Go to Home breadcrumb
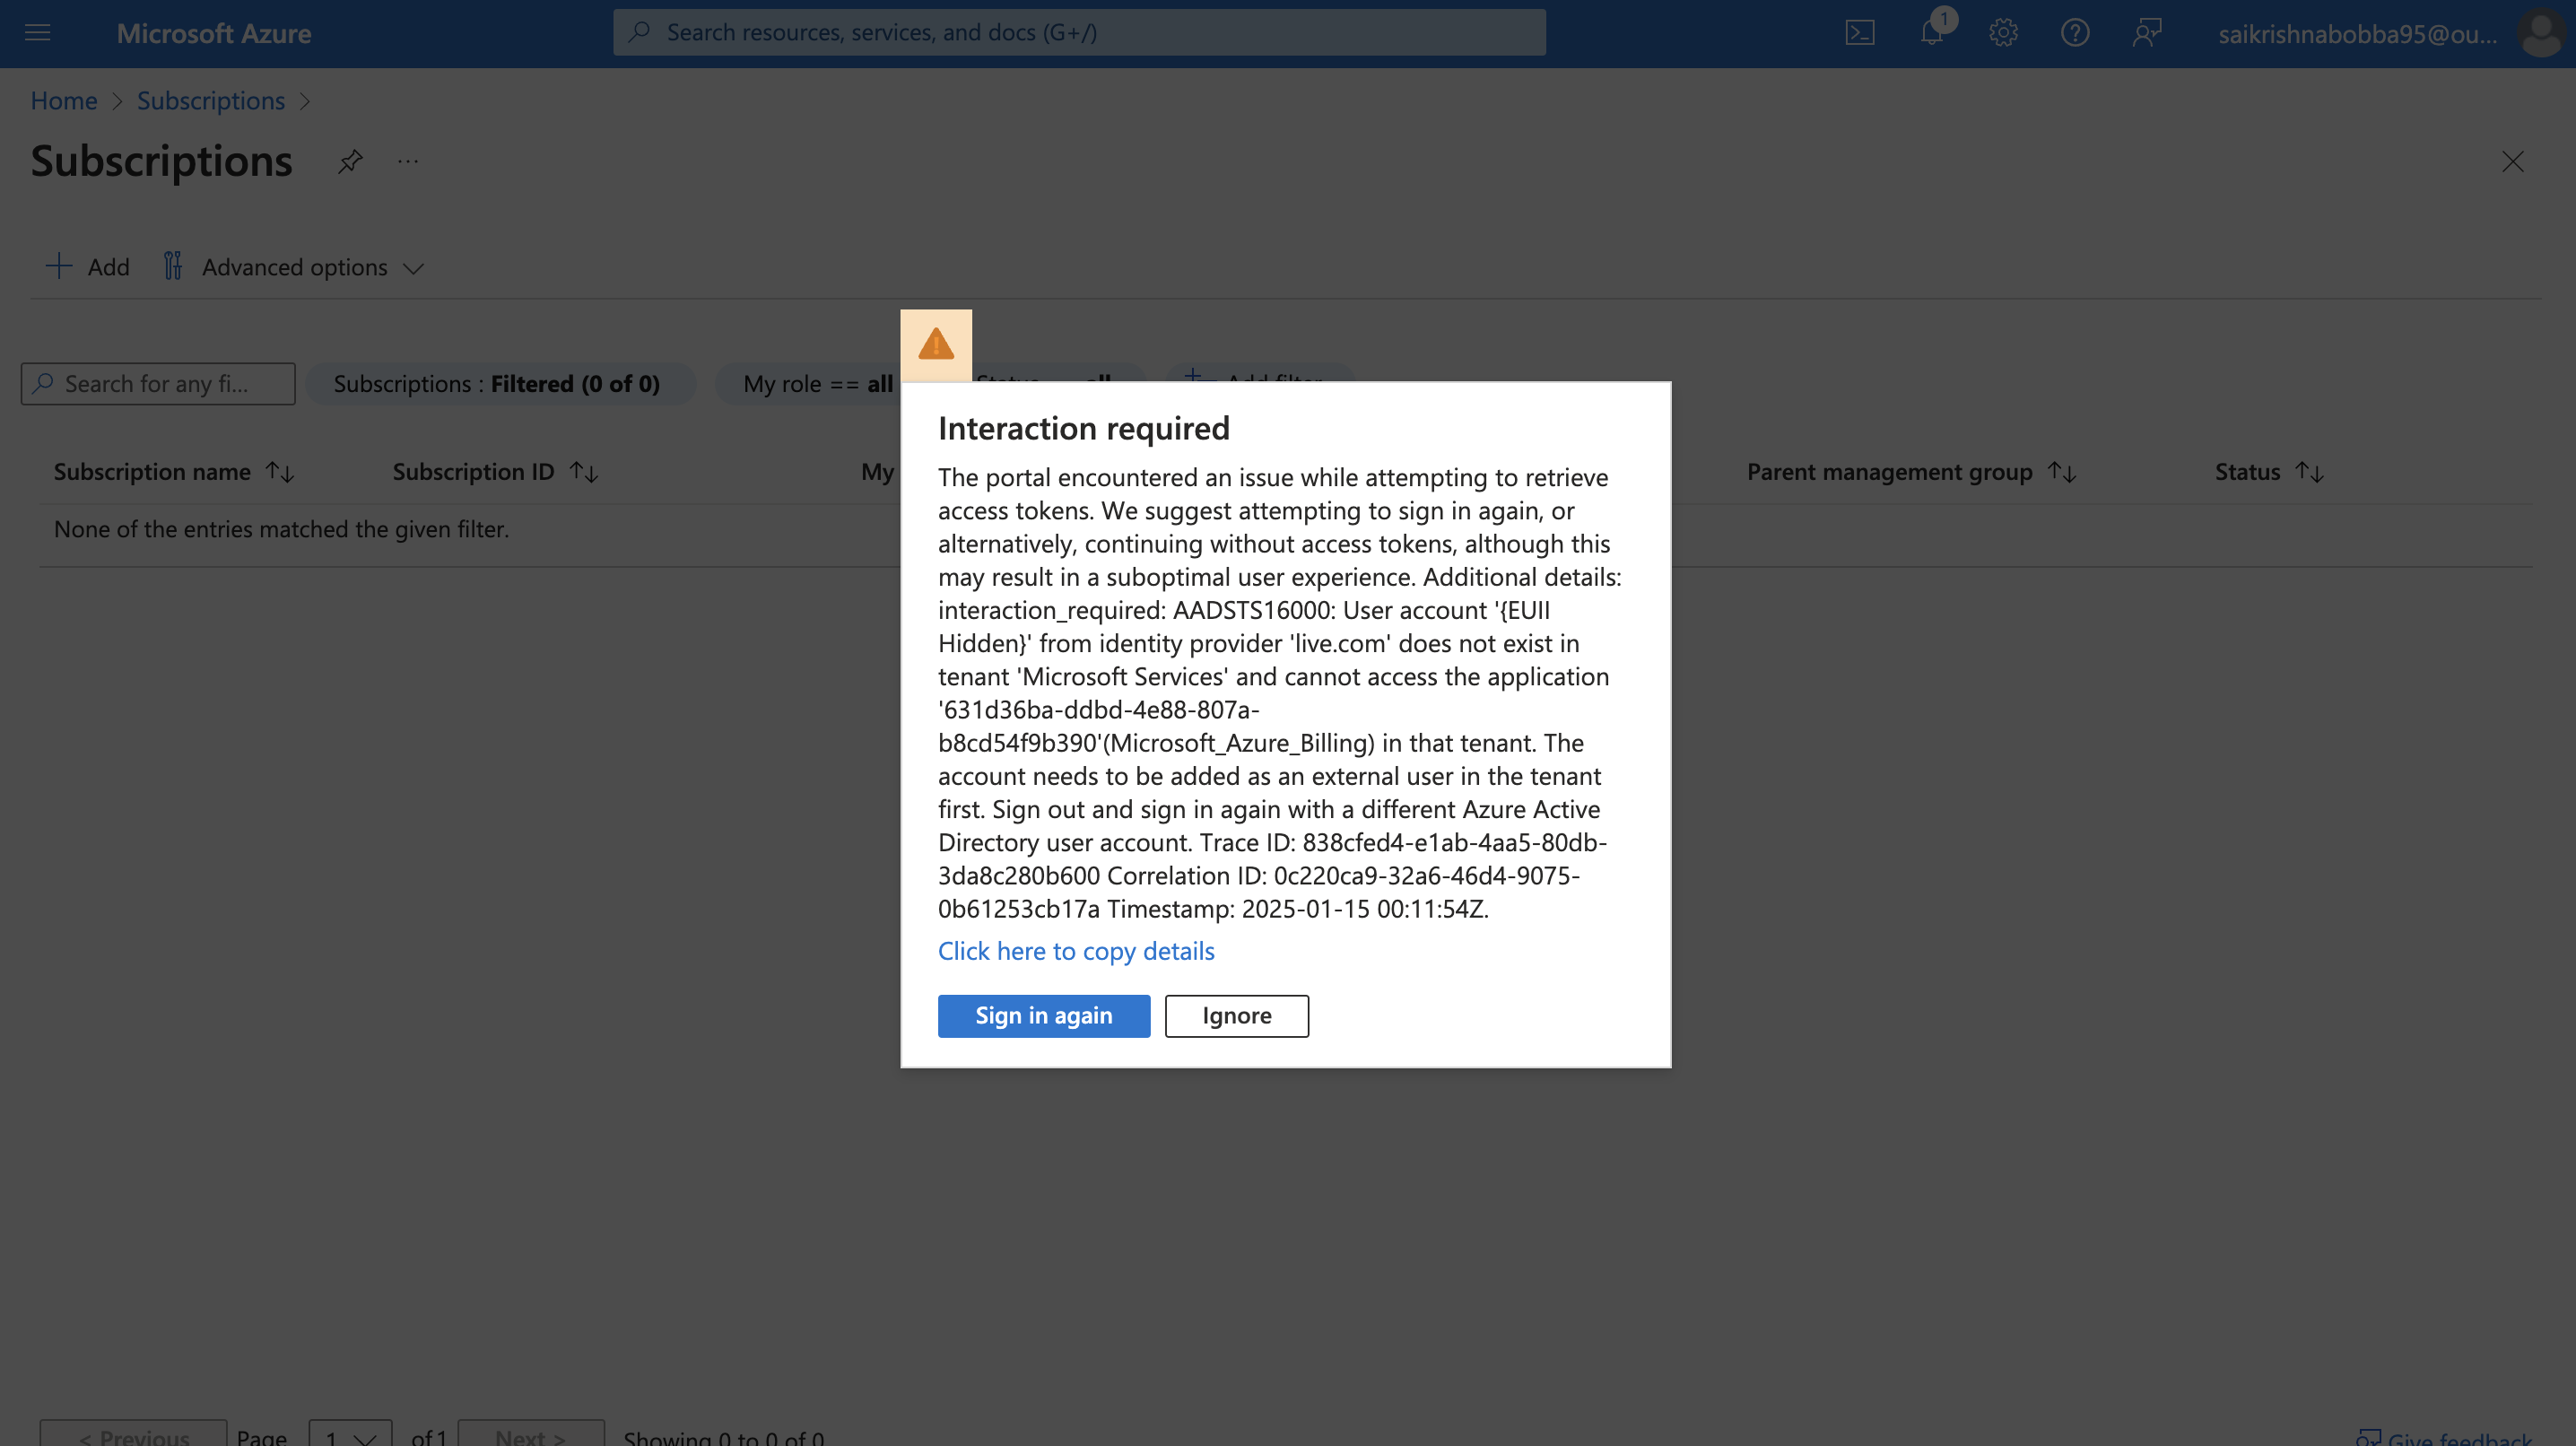Viewport: 2576px width, 1446px height. [x=64, y=101]
